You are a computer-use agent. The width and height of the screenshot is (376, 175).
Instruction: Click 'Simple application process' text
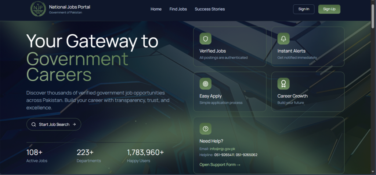point(221,103)
